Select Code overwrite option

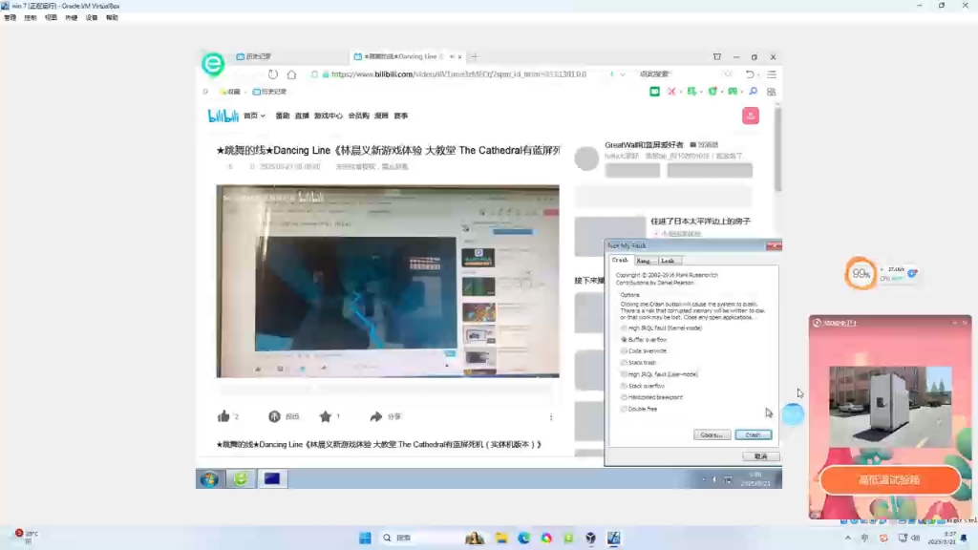pos(644,351)
